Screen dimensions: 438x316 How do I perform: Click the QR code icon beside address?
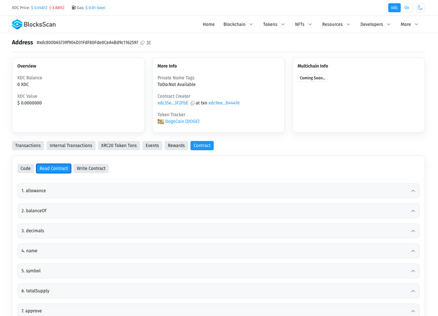click(149, 43)
